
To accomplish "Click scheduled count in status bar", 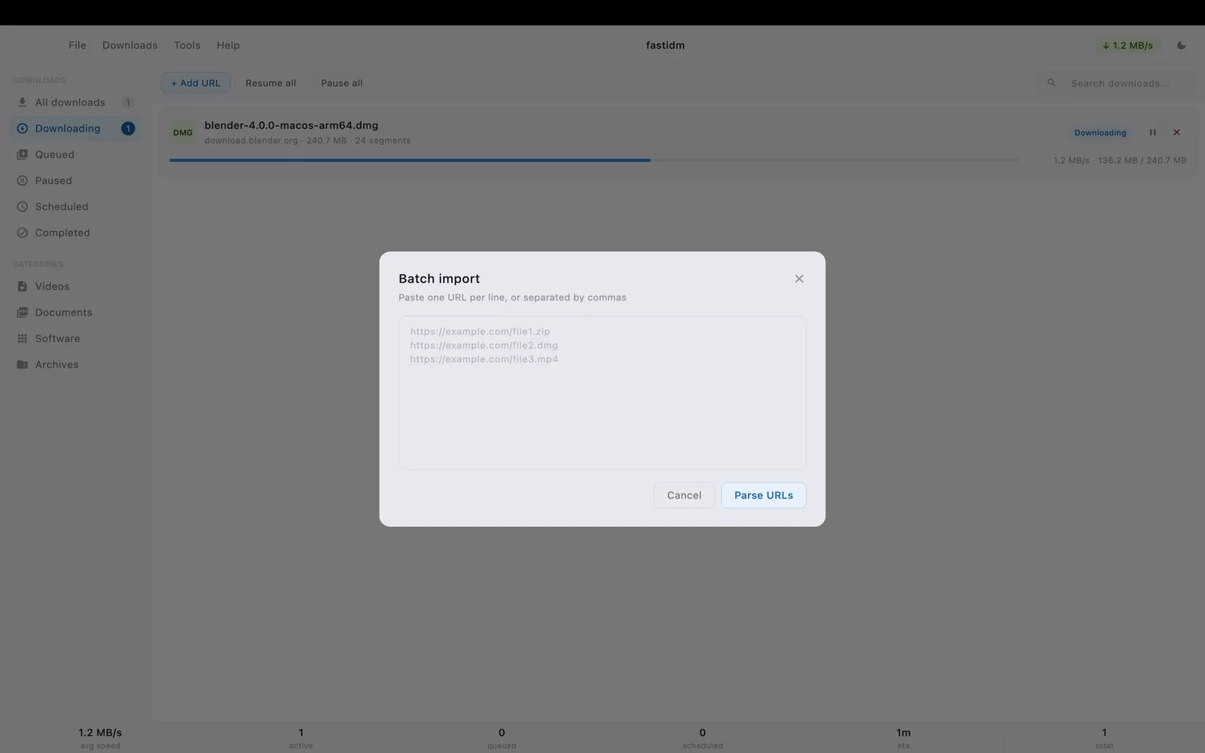I will coord(703,737).
